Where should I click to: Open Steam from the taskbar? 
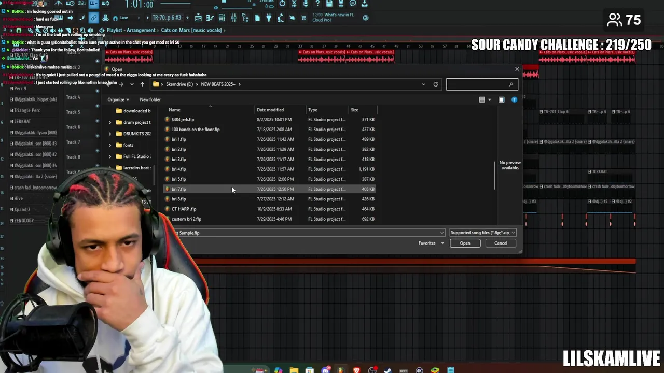tap(388, 369)
